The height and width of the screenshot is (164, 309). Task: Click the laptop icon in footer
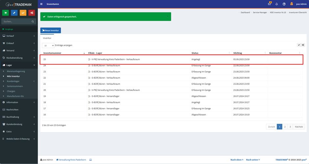tap(90, 160)
